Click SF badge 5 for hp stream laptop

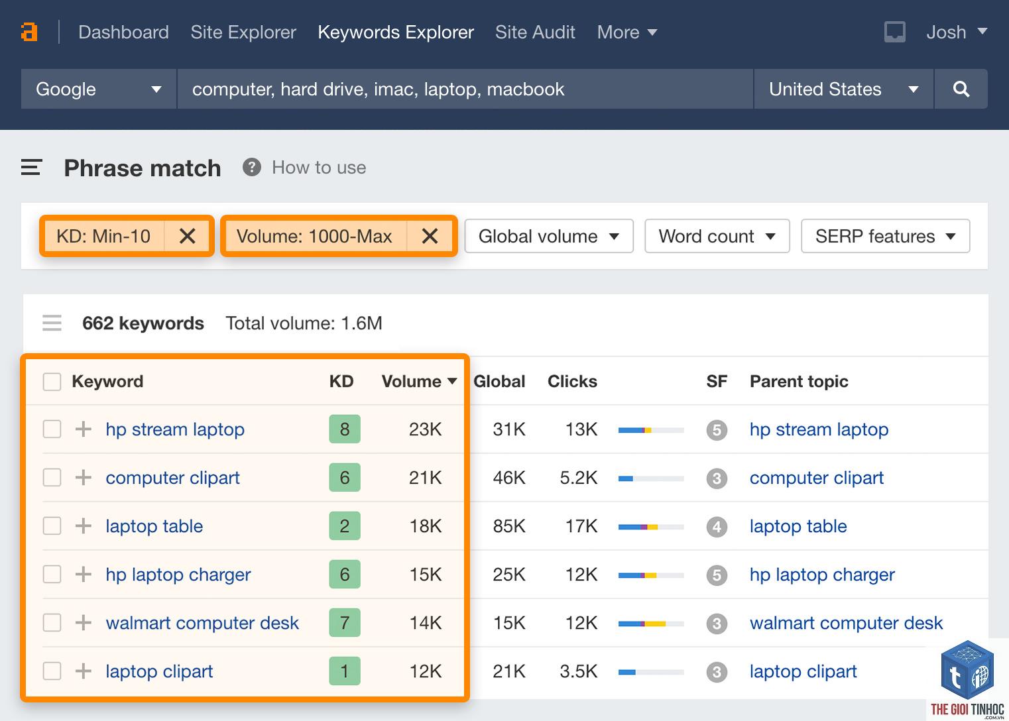(x=717, y=430)
